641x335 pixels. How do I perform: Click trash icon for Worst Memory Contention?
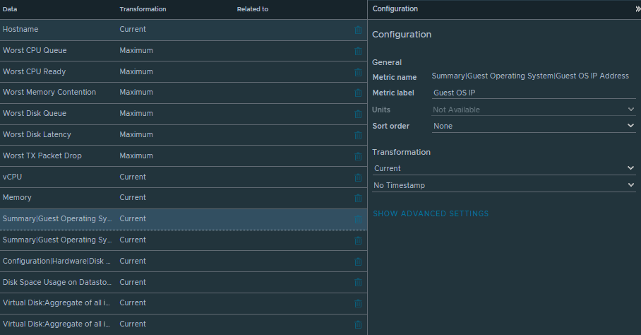click(x=358, y=93)
